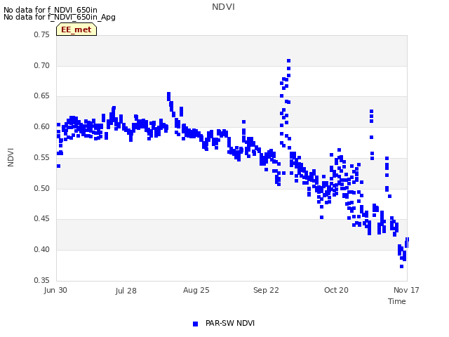
Task: Click the 0.45 y-axis tick label
Action: [41, 219]
